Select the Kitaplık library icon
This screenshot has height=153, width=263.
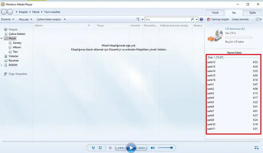(x=6, y=29)
